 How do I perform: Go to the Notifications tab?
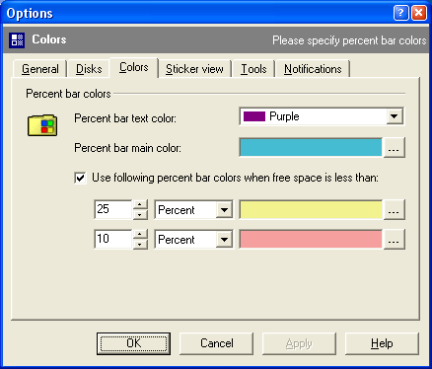(x=313, y=69)
